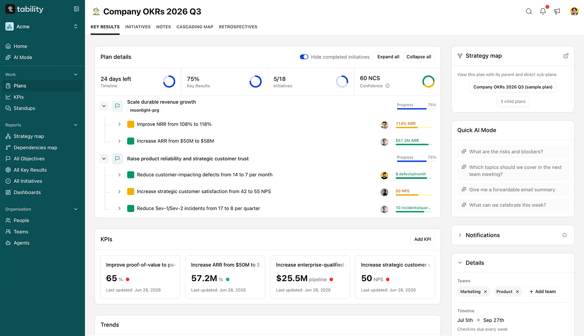This screenshot has height=336, width=584.
Task: Remove the Marketing team tag
Action: coord(485,292)
